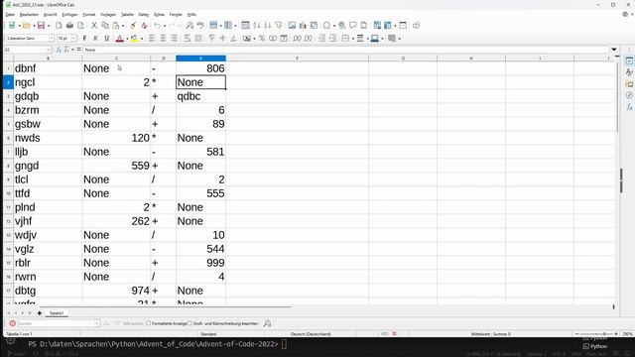
Task: Open the font name dropdown
Action: tap(52, 38)
